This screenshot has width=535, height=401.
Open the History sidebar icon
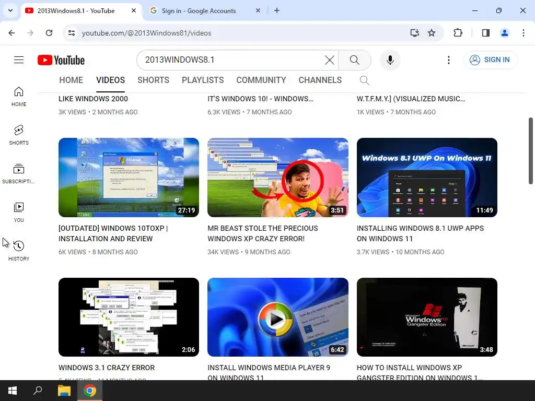[19, 251]
